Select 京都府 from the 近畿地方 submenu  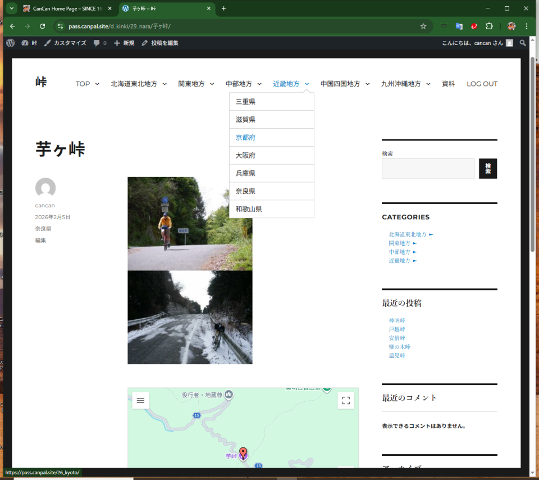coord(246,137)
